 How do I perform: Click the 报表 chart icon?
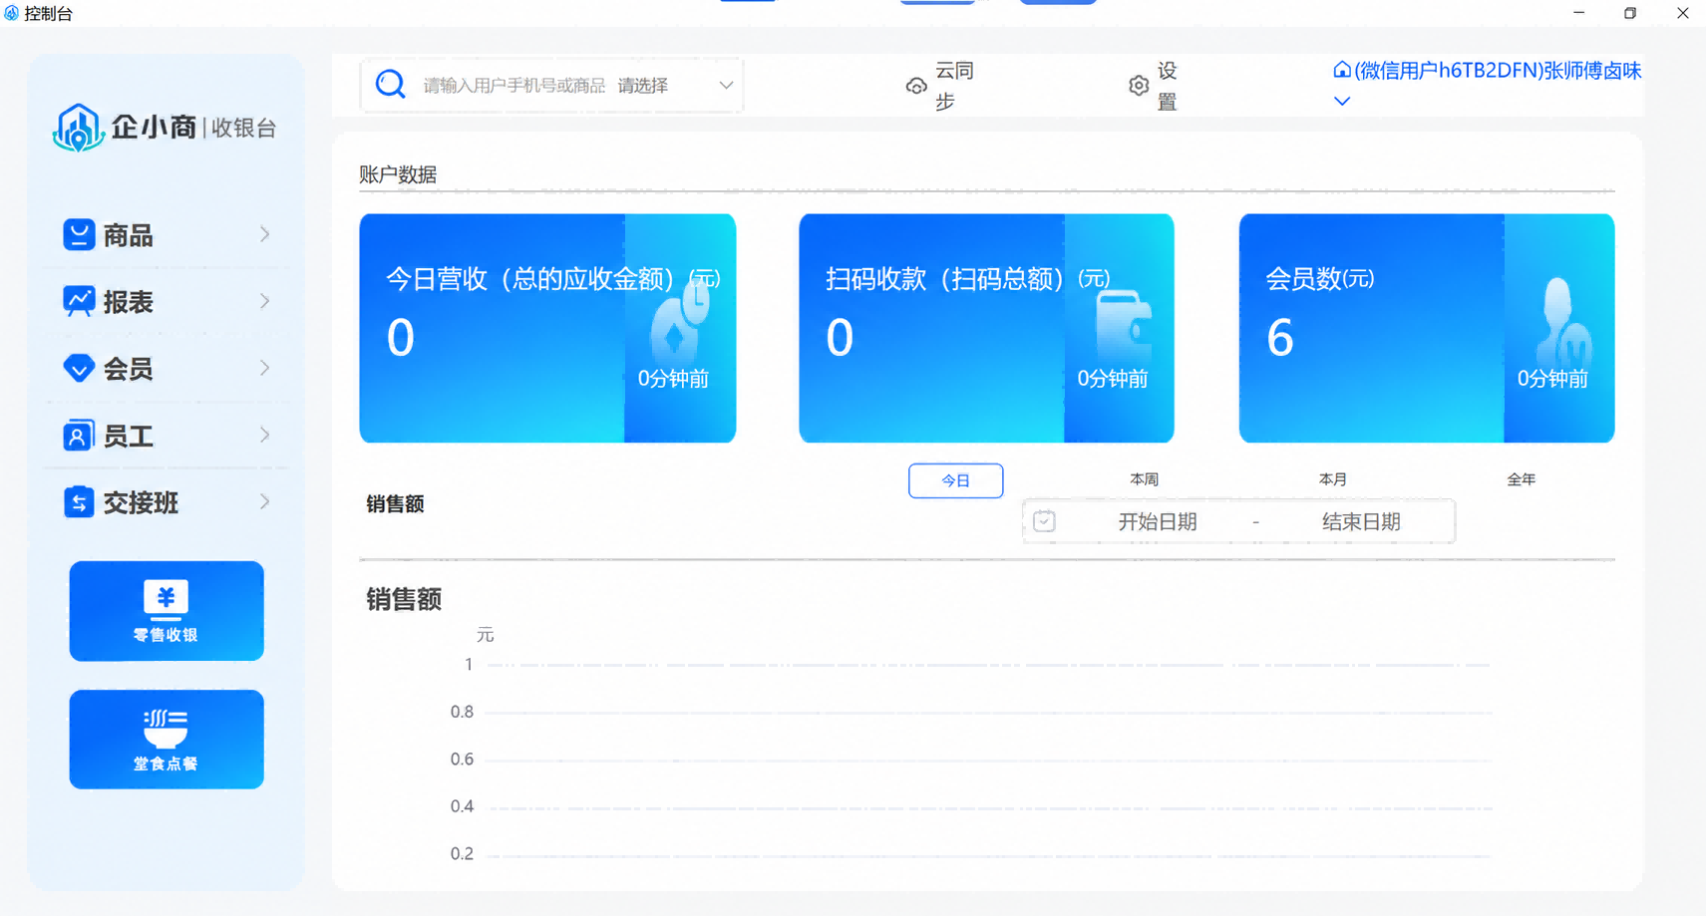coord(79,301)
